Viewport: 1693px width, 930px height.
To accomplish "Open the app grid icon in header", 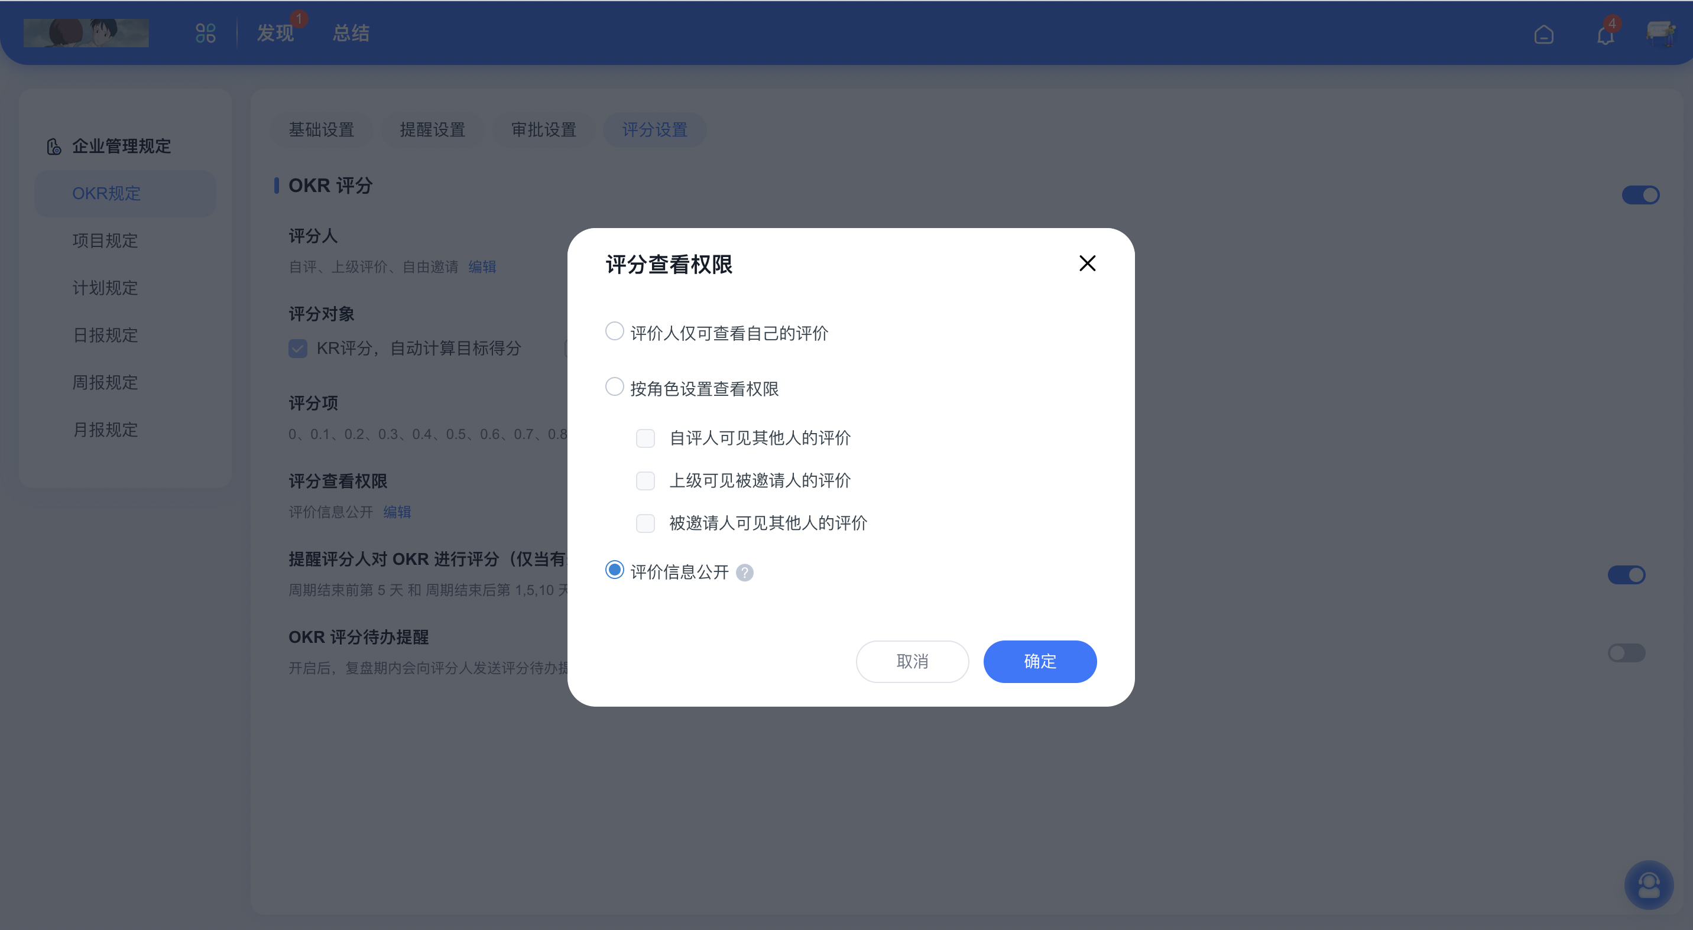I will (x=206, y=33).
